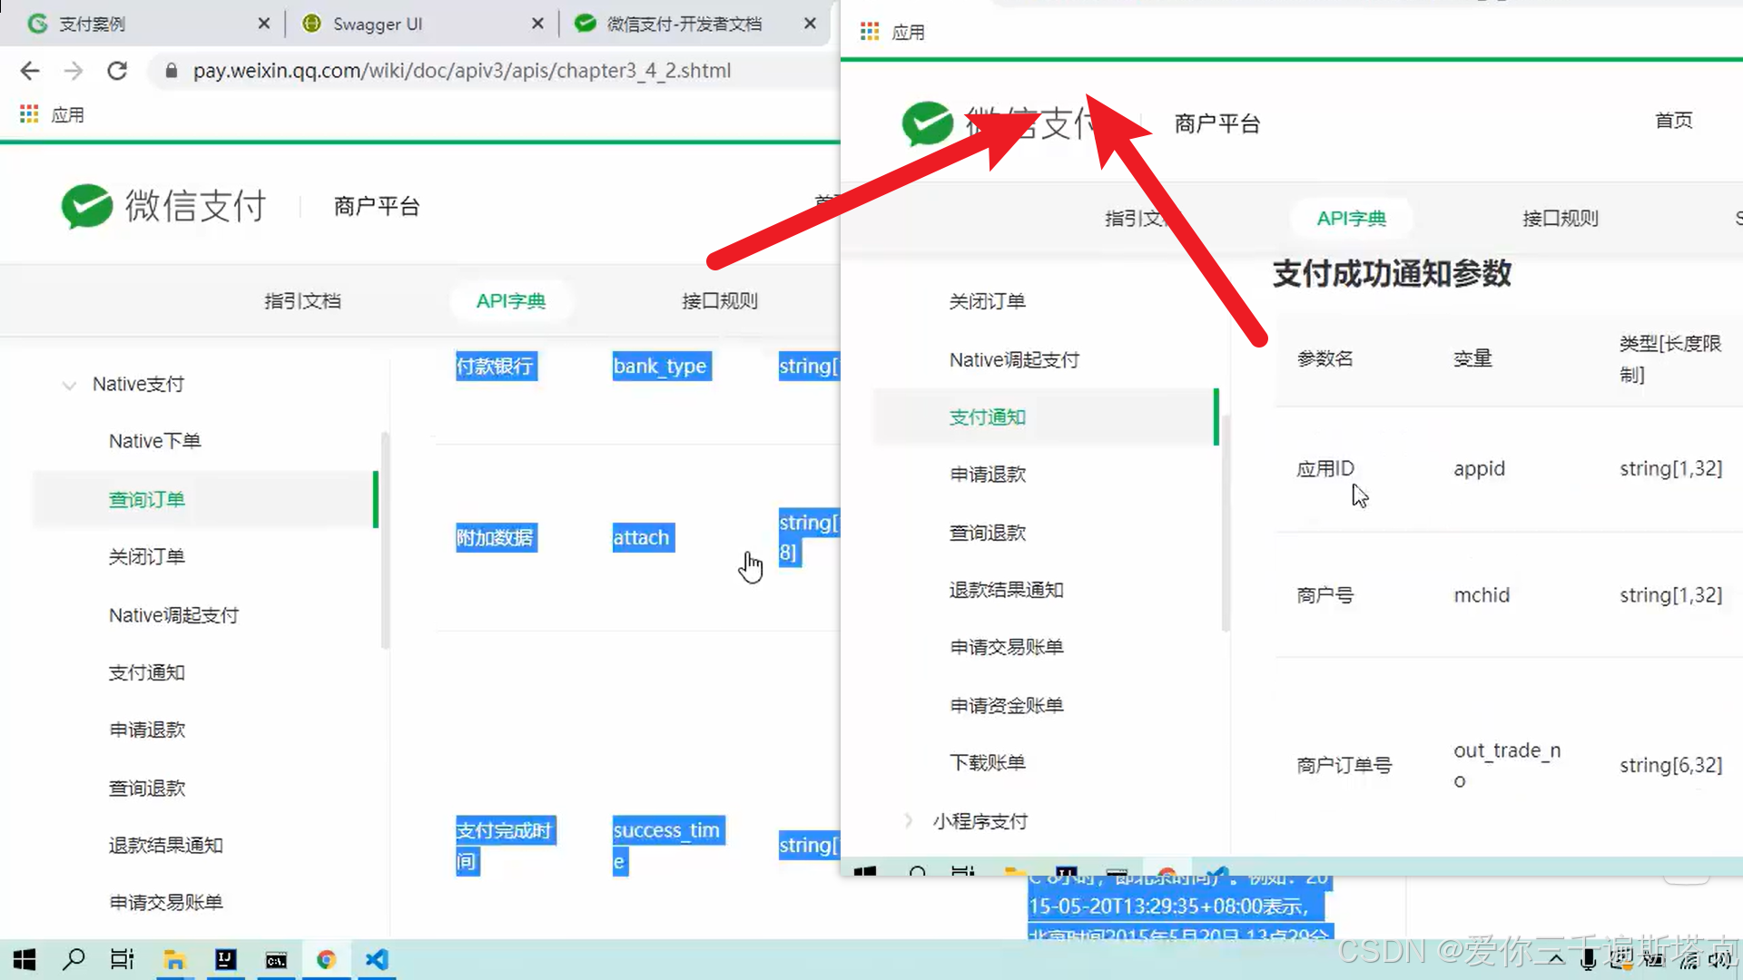Select 指引文档 navigation tab
Screen dimensions: 1743x980
click(302, 300)
